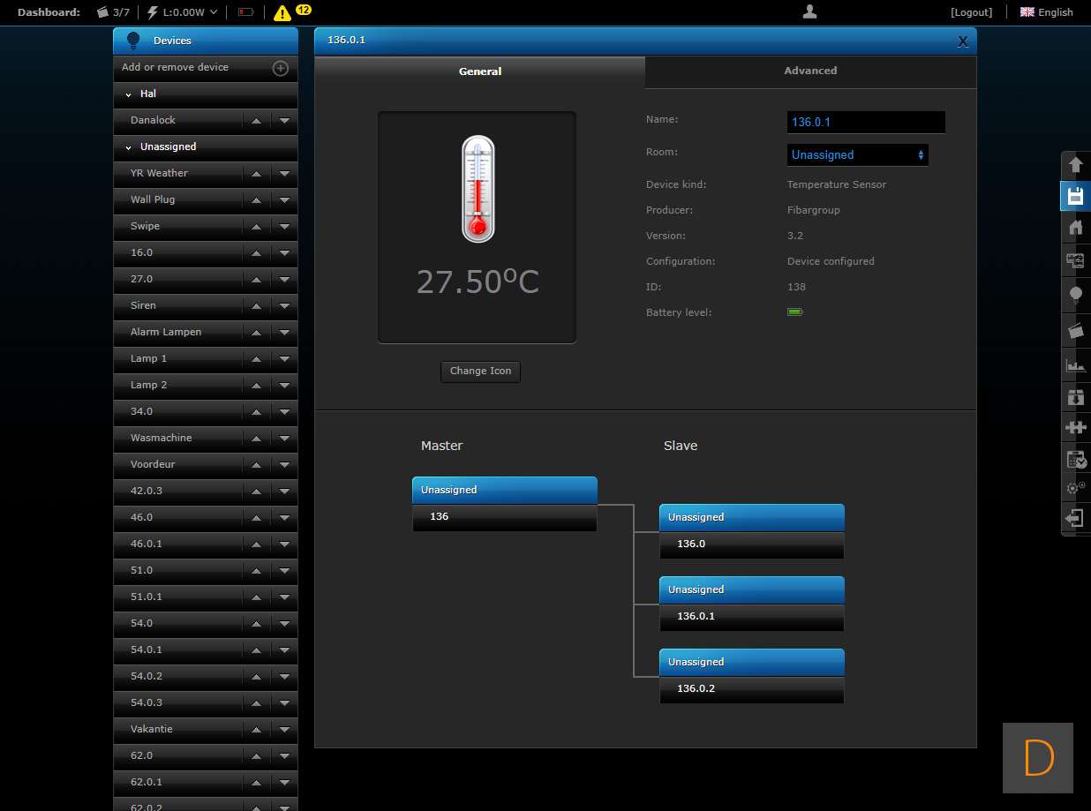Open the home icon in right sidebar

[x=1075, y=228]
